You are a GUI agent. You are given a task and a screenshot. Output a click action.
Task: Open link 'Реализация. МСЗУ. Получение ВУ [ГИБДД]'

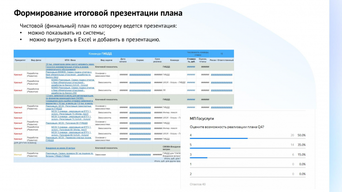coord(67,123)
